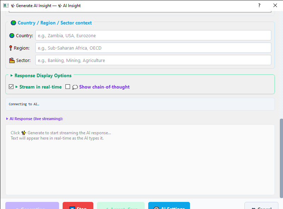Click the vertical scrollbar thumb at the right edge

pyautogui.click(x=281, y=158)
